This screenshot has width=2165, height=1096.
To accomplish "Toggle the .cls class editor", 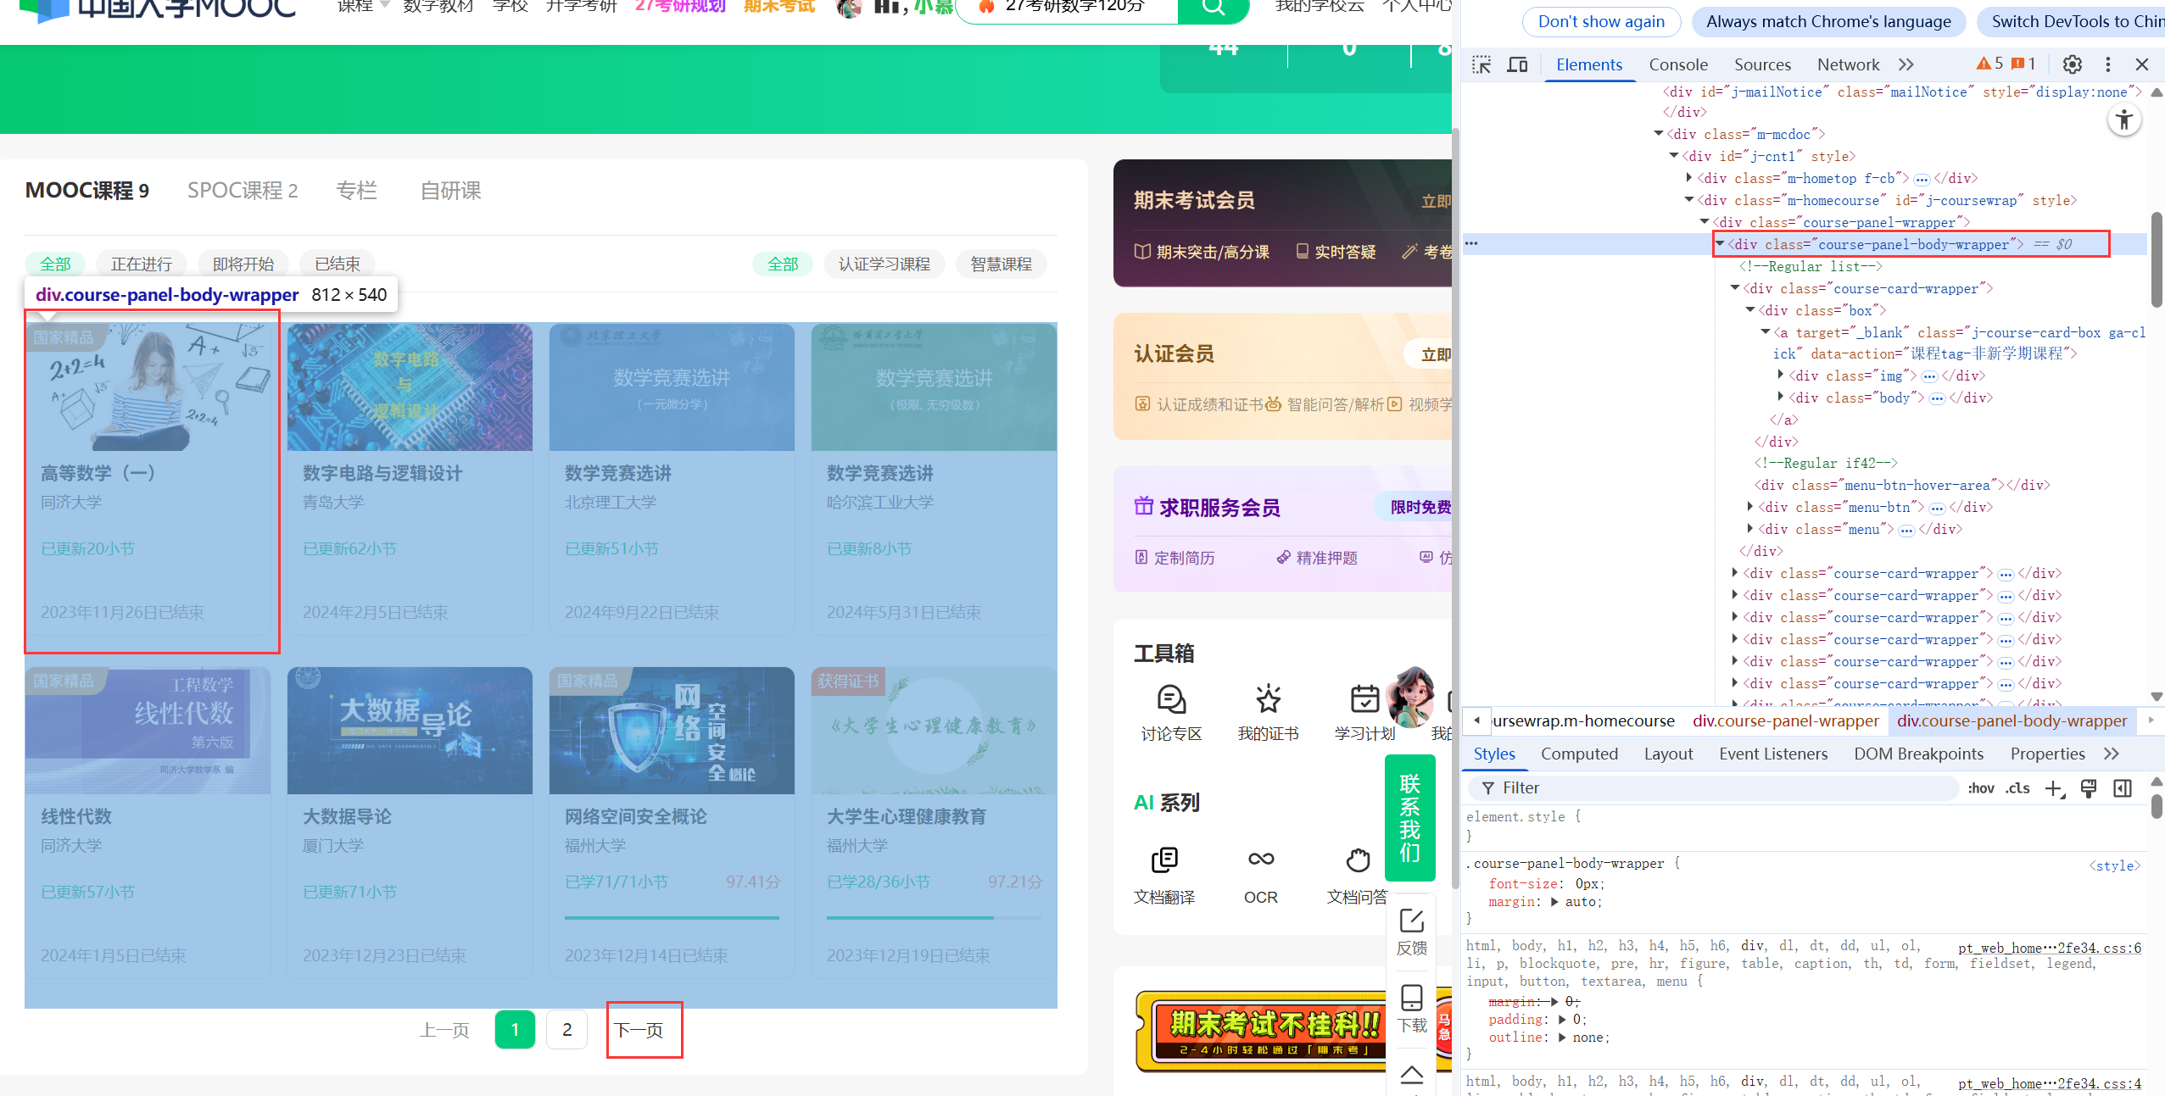I will (x=2017, y=788).
